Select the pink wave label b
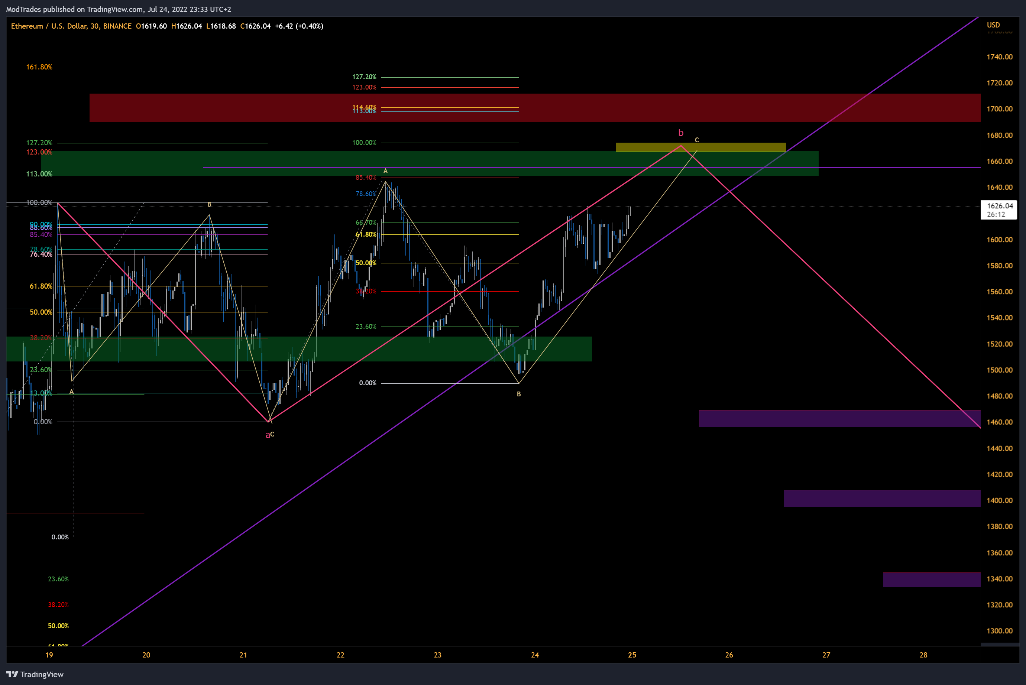1026x685 pixels. click(680, 133)
